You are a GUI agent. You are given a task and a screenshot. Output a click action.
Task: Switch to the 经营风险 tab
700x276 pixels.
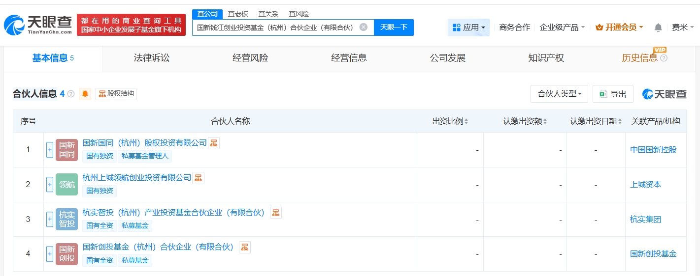(250, 58)
